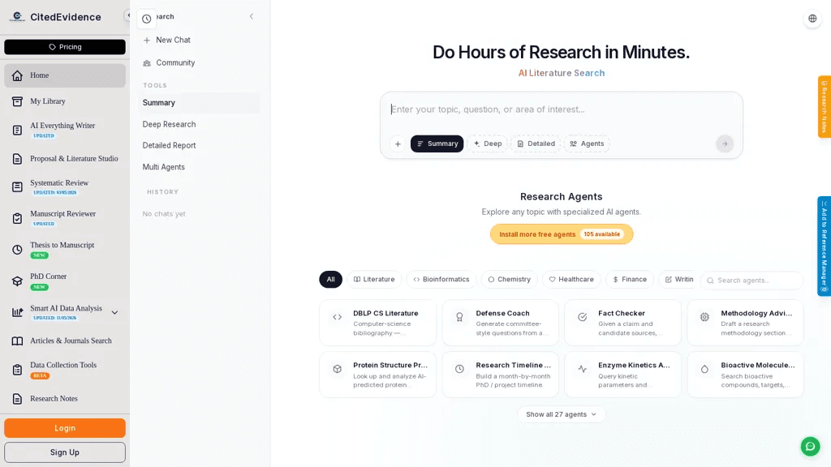The width and height of the screenshot is (831, 467).
Task: Toggle the Agents search mode
Action: pos(587,144)
